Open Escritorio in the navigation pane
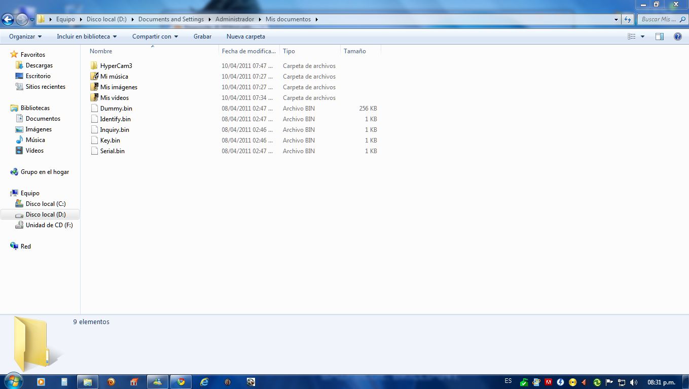Image resolution: width=689 pixels, height=389 pixels. pyautogui.click(x=38, y=76)
